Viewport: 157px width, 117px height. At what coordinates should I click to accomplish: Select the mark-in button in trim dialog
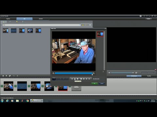click(x=54, y=79)
